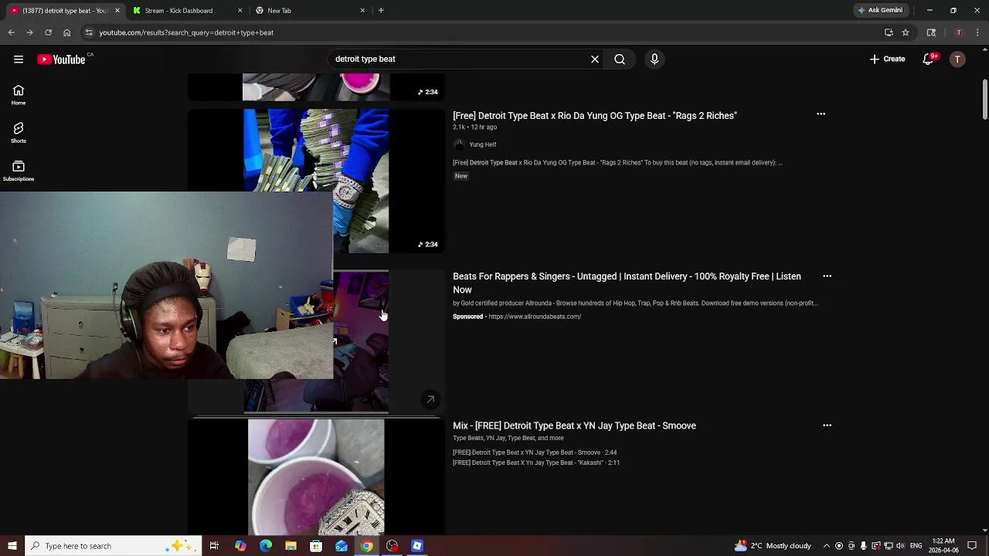Image resolution: width=989 pixels, height=556 pixels.
Task: Open the Smoove mix title
Action: [x=574, y=425]
